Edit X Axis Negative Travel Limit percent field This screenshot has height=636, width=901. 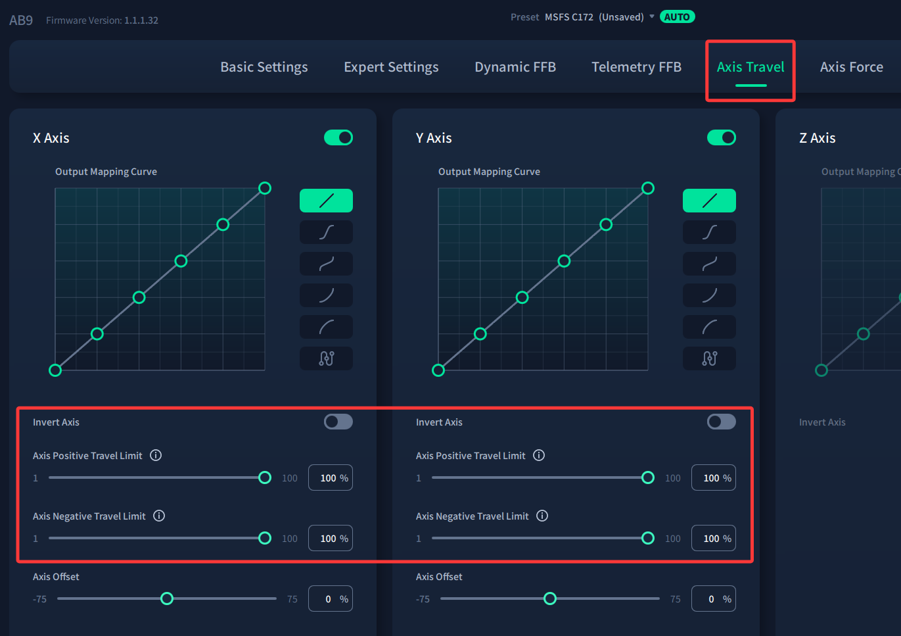331,539
